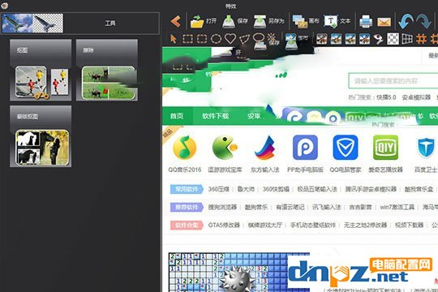Click the orange back arrow icon
Screen dimensions: 438x292
176,22
